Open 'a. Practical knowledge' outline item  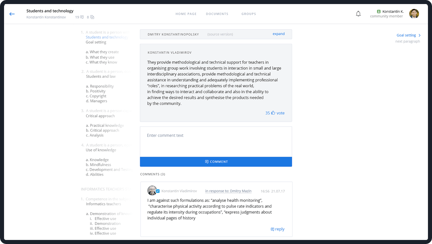[105, 125]
